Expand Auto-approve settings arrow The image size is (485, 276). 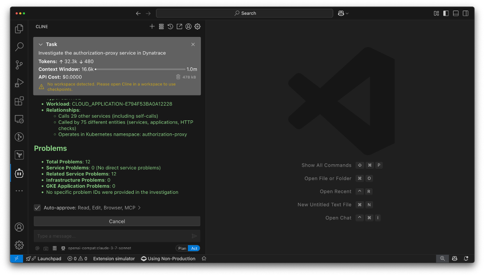[x=139, y=208]
